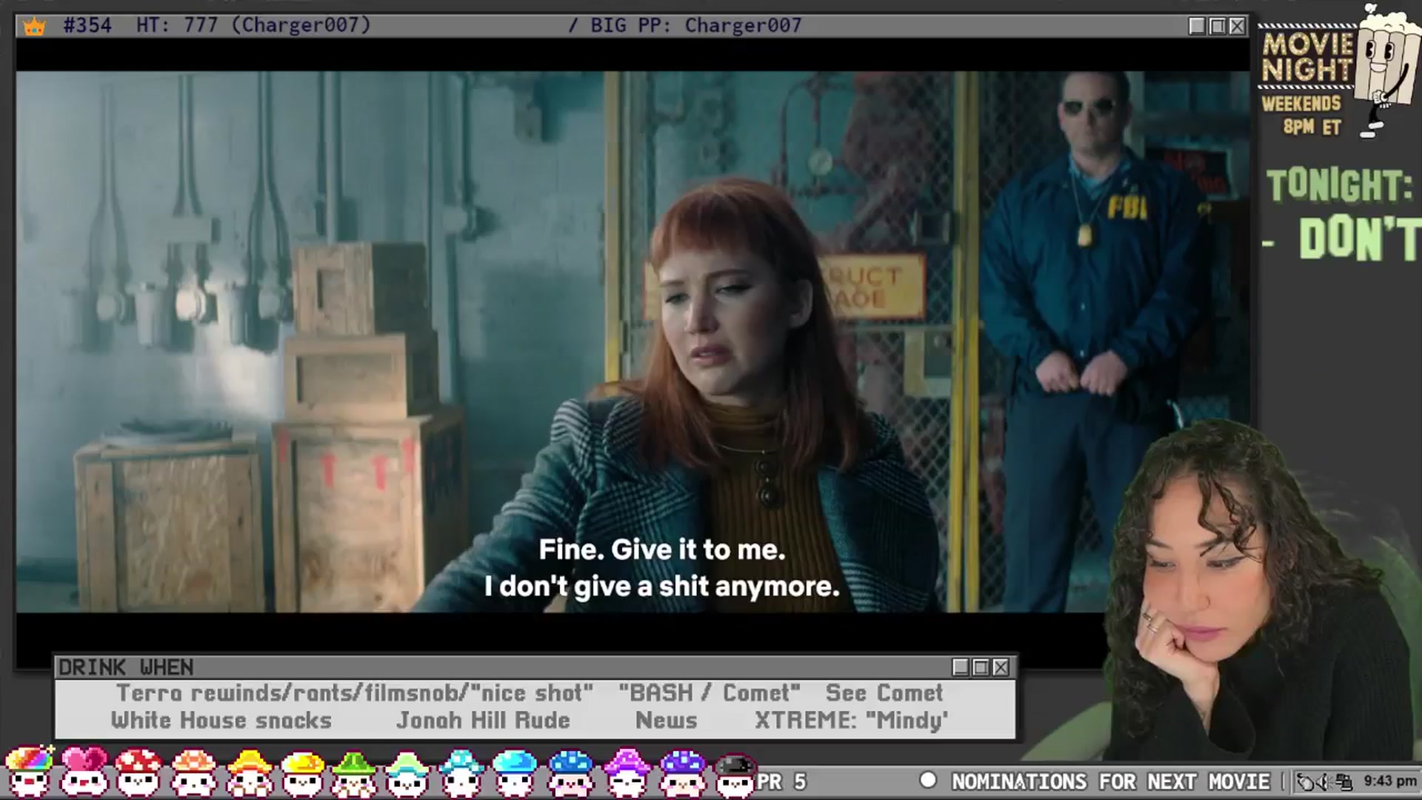Open the mouse pointer tray icon
This screenshot has width=1422, height=800.
[1306, 782]
